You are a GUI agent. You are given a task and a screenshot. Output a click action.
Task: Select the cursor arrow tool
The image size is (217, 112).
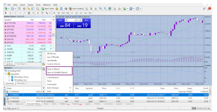tap(6, 13)
